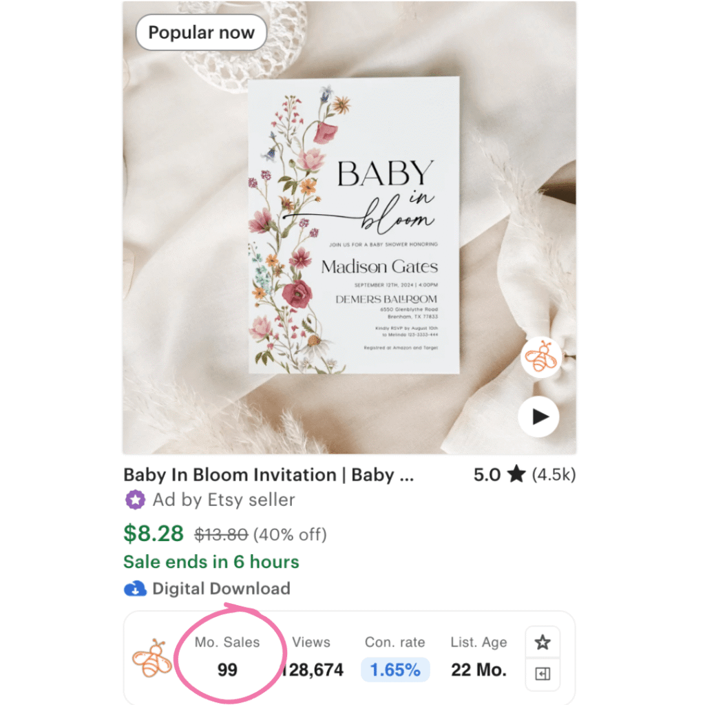Click the Popular now badge

tap(201, 32)
